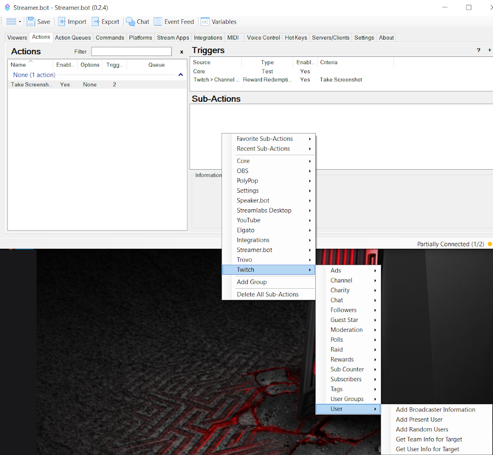Click Delete All Sub-Actions

[268, 294]
